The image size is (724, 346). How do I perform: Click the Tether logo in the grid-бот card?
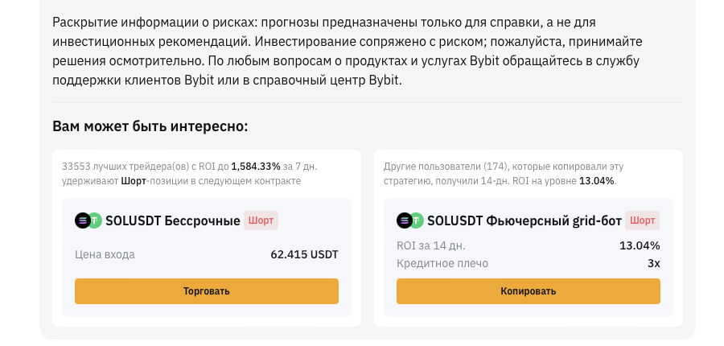[417, 220]
